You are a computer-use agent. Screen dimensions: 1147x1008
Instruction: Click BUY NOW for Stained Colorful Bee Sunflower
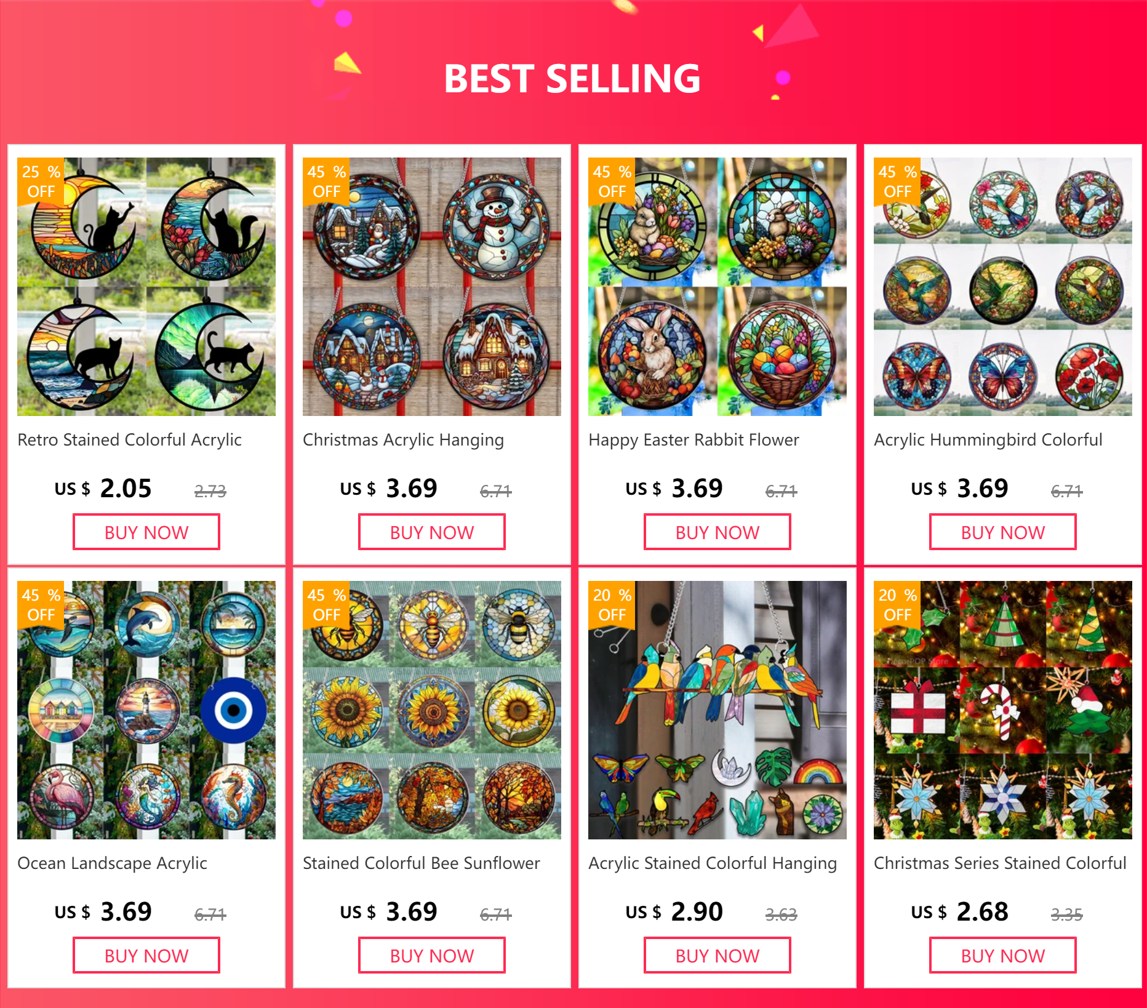click(432, 956)
